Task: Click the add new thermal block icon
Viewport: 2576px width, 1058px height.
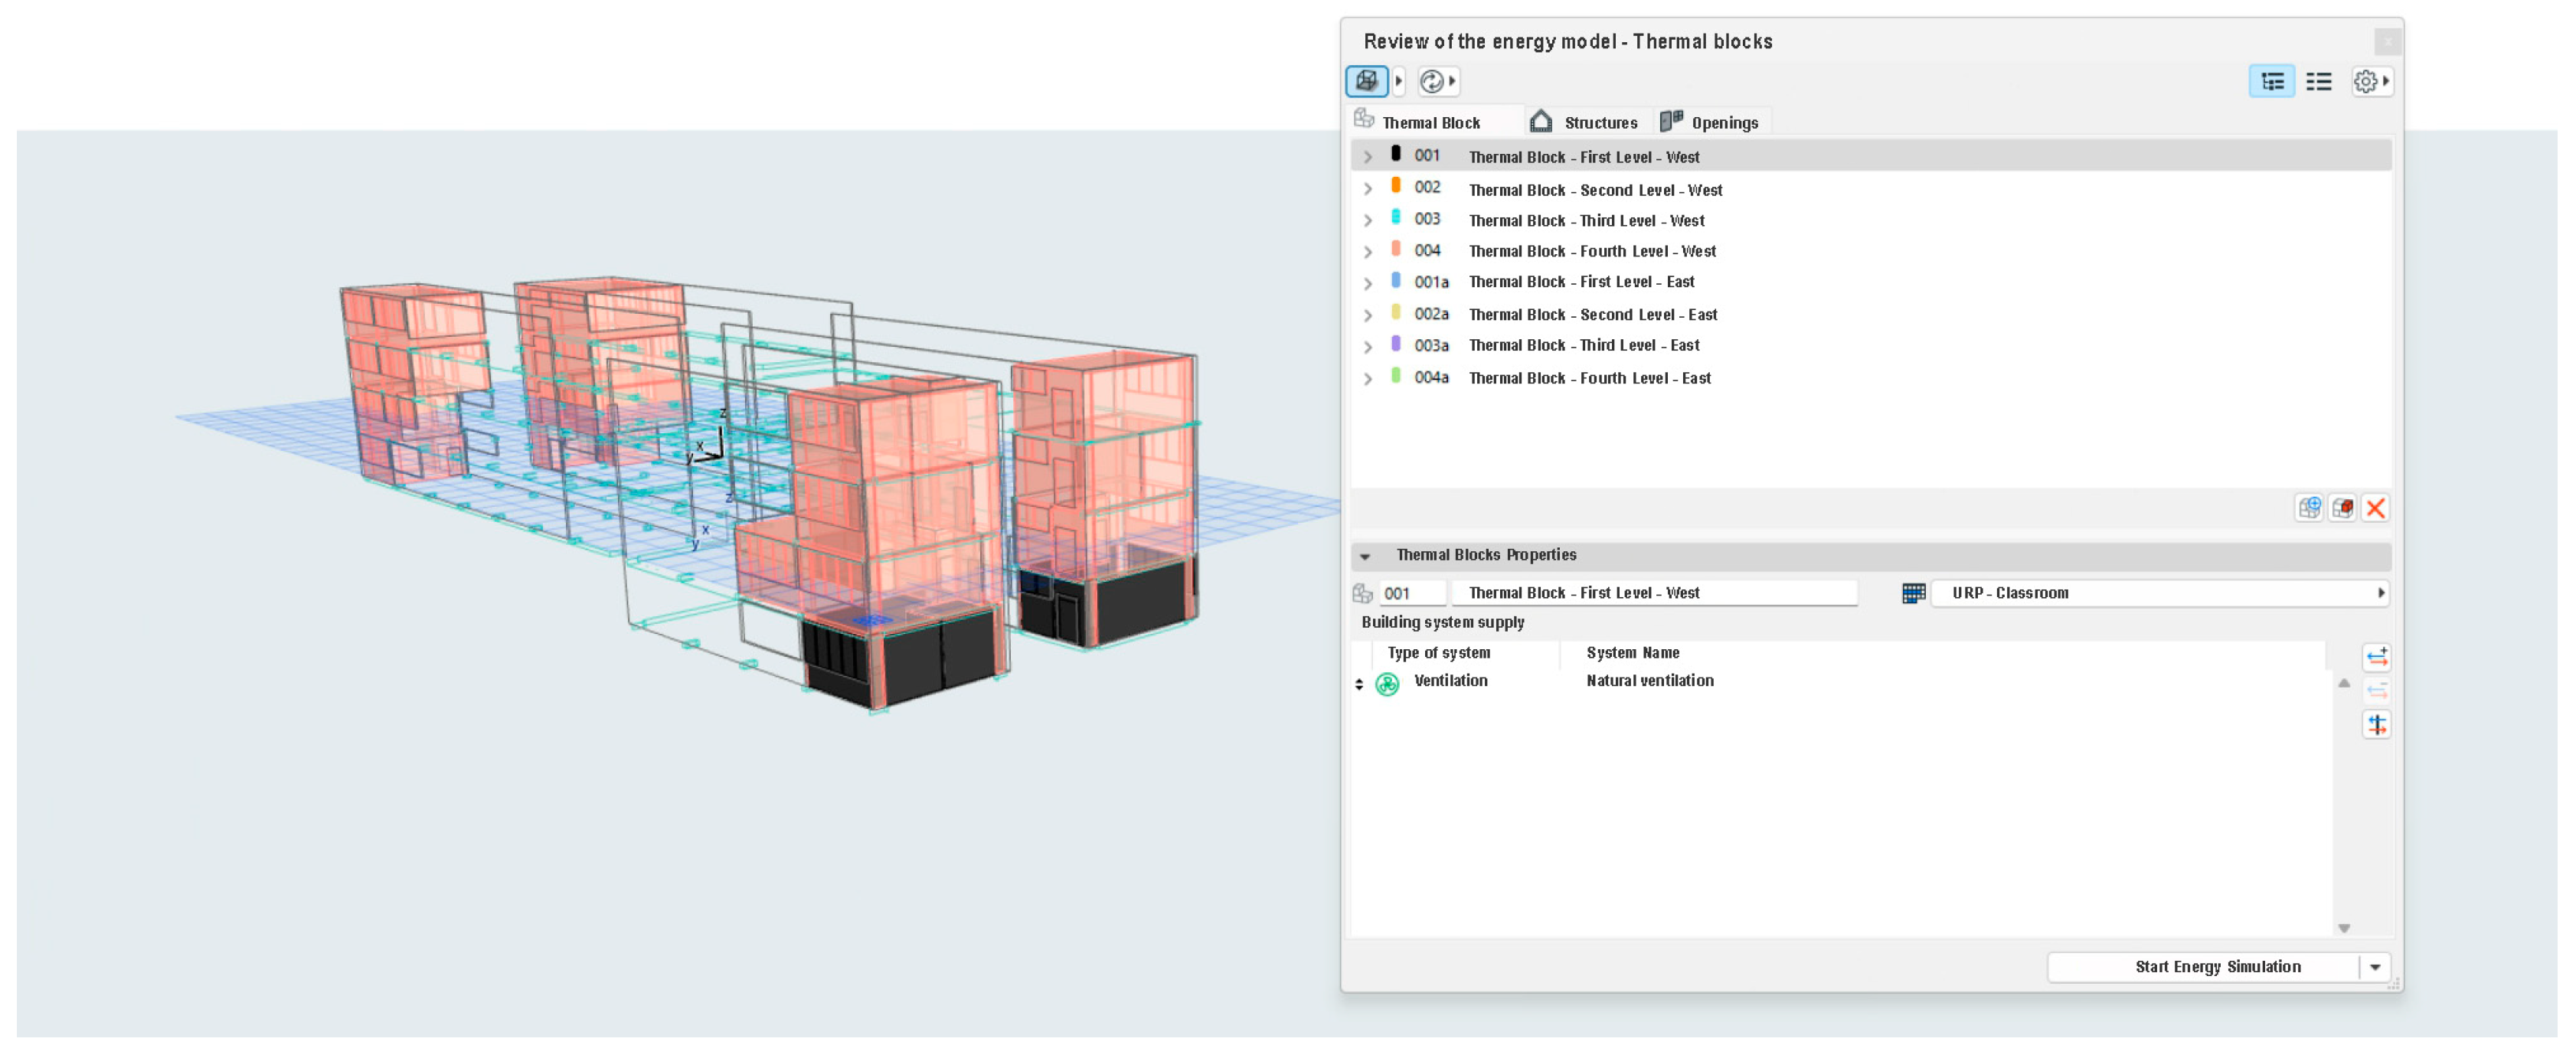Action: [x=2309, y=508]
